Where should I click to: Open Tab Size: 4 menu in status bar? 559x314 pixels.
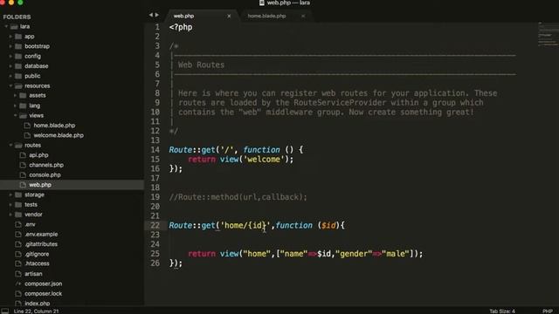(x=502, y=311)
